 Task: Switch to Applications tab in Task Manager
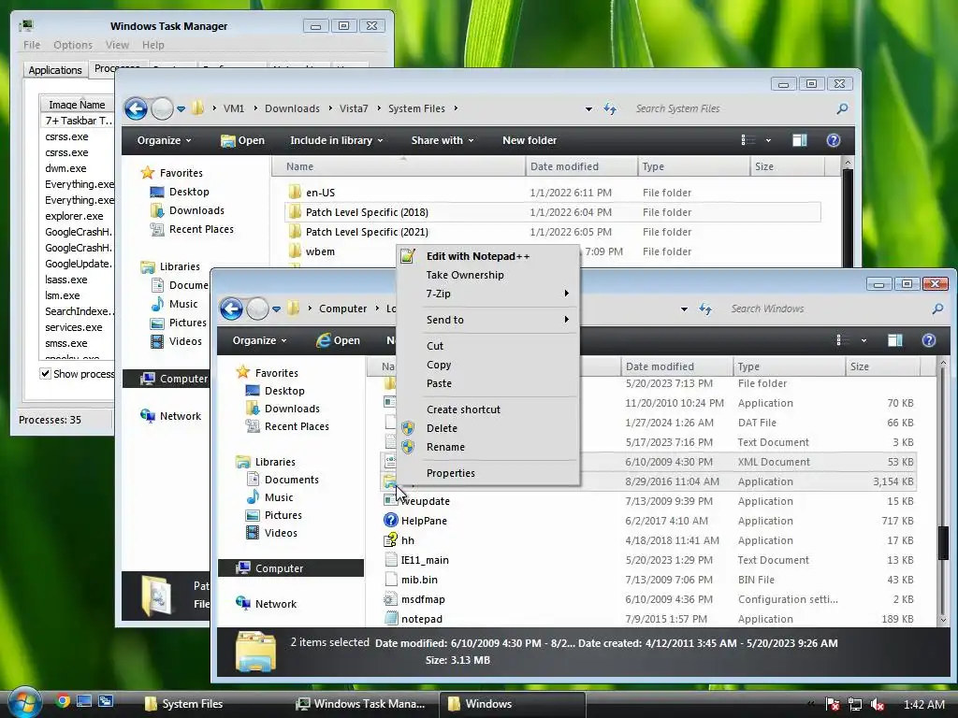[x=55, y=70]
